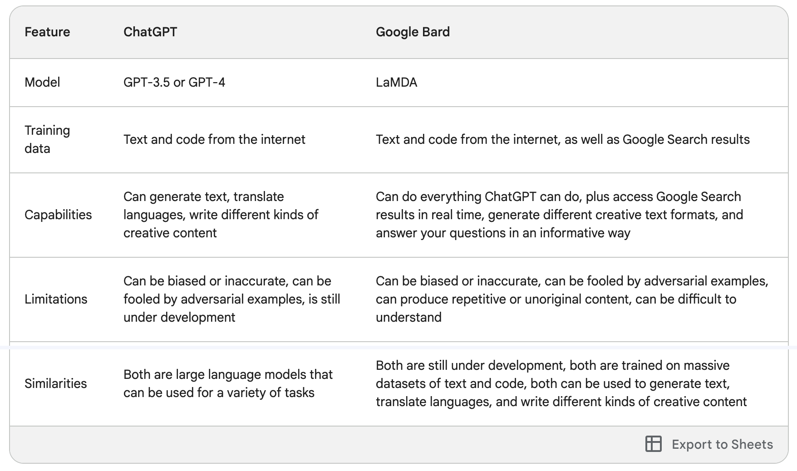797x471 pixels.
Task: Click the LaMDA model cell
Action: (x=396, y=82)
